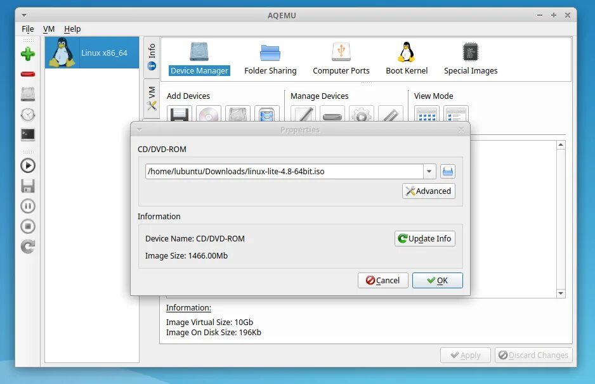The height and width of the screenshot is (384, 595).
Task: Switch View Mode to icon grid
Action: (427, 113)
